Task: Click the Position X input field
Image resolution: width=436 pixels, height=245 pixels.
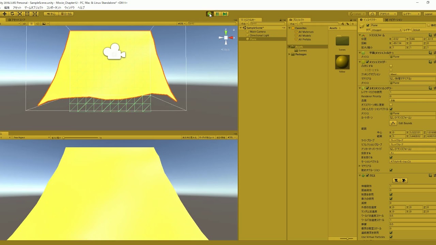Action: pyautogui.click(x=399, y=39)
